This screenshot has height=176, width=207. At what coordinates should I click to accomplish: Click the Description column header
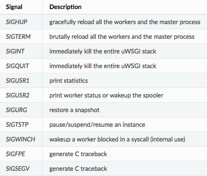65,7
